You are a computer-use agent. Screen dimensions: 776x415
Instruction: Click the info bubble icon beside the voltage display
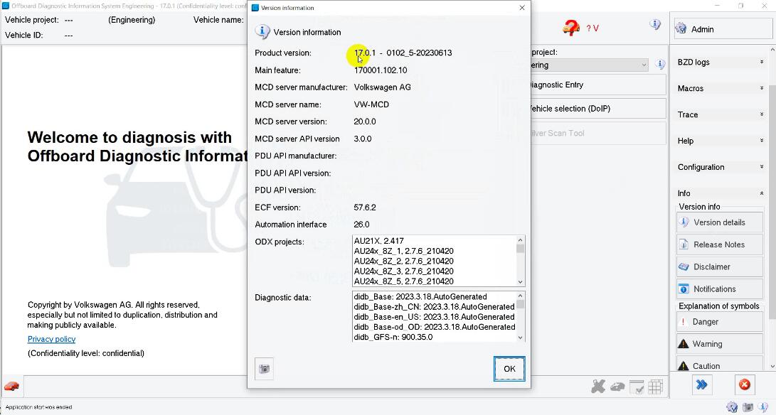tap(655, 24)
